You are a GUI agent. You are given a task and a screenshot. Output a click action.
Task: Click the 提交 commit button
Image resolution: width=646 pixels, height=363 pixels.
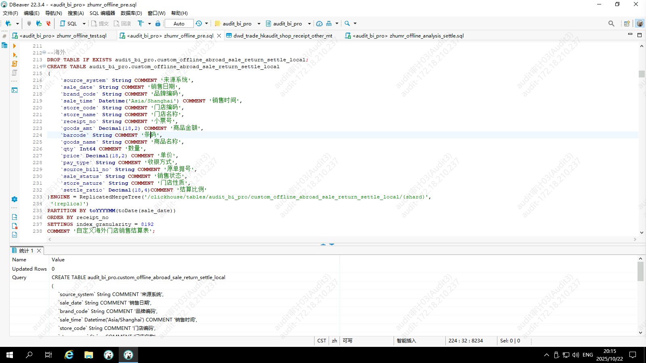point(100,23)
